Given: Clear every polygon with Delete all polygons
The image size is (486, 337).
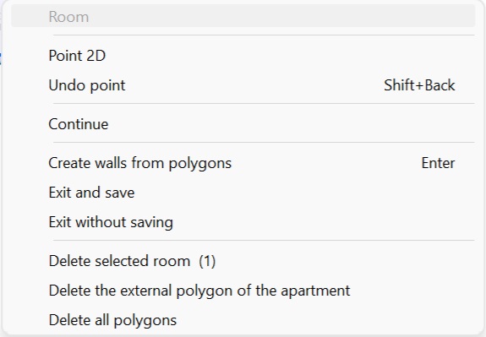Looking at the screenshot, I should (243, 320).
